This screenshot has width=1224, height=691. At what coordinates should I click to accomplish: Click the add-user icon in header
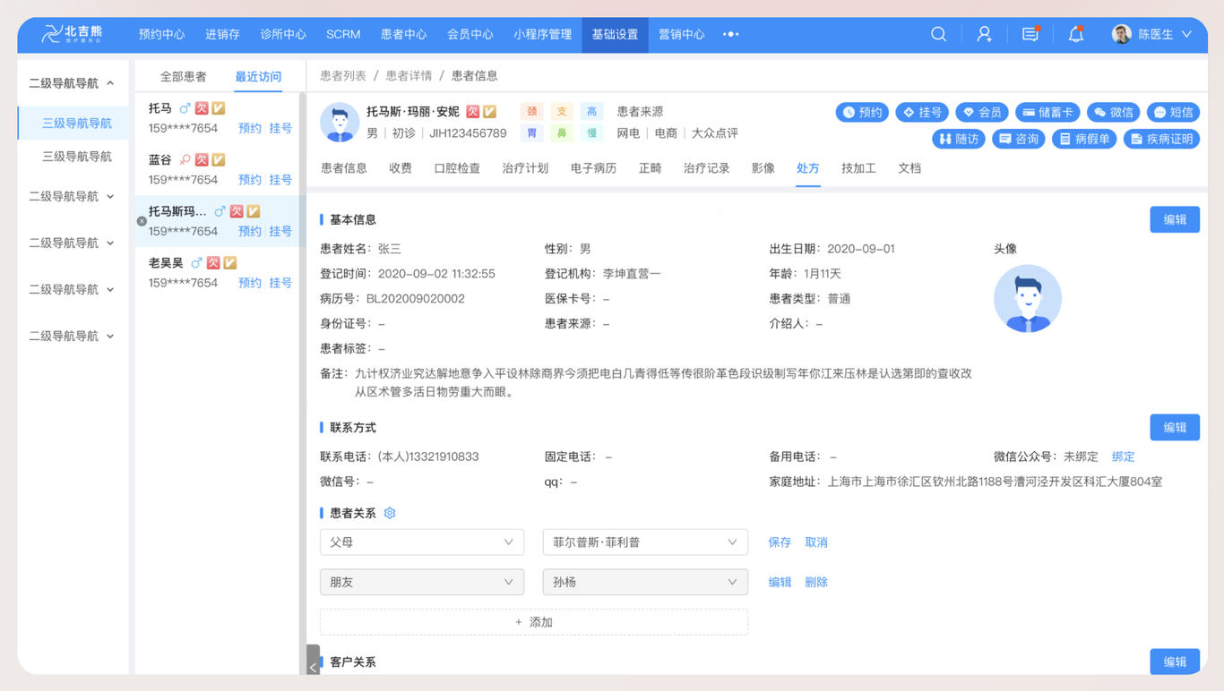(984, 34)
